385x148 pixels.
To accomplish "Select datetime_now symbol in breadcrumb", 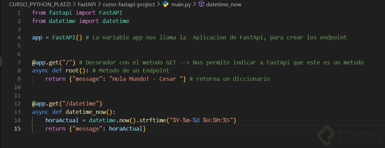I will coord(224,5).
